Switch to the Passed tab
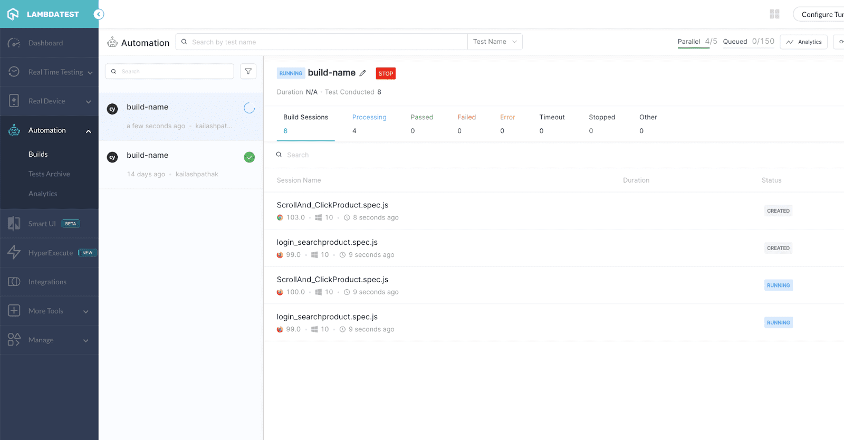The image size is (844, 440). (x=421, y=123)
